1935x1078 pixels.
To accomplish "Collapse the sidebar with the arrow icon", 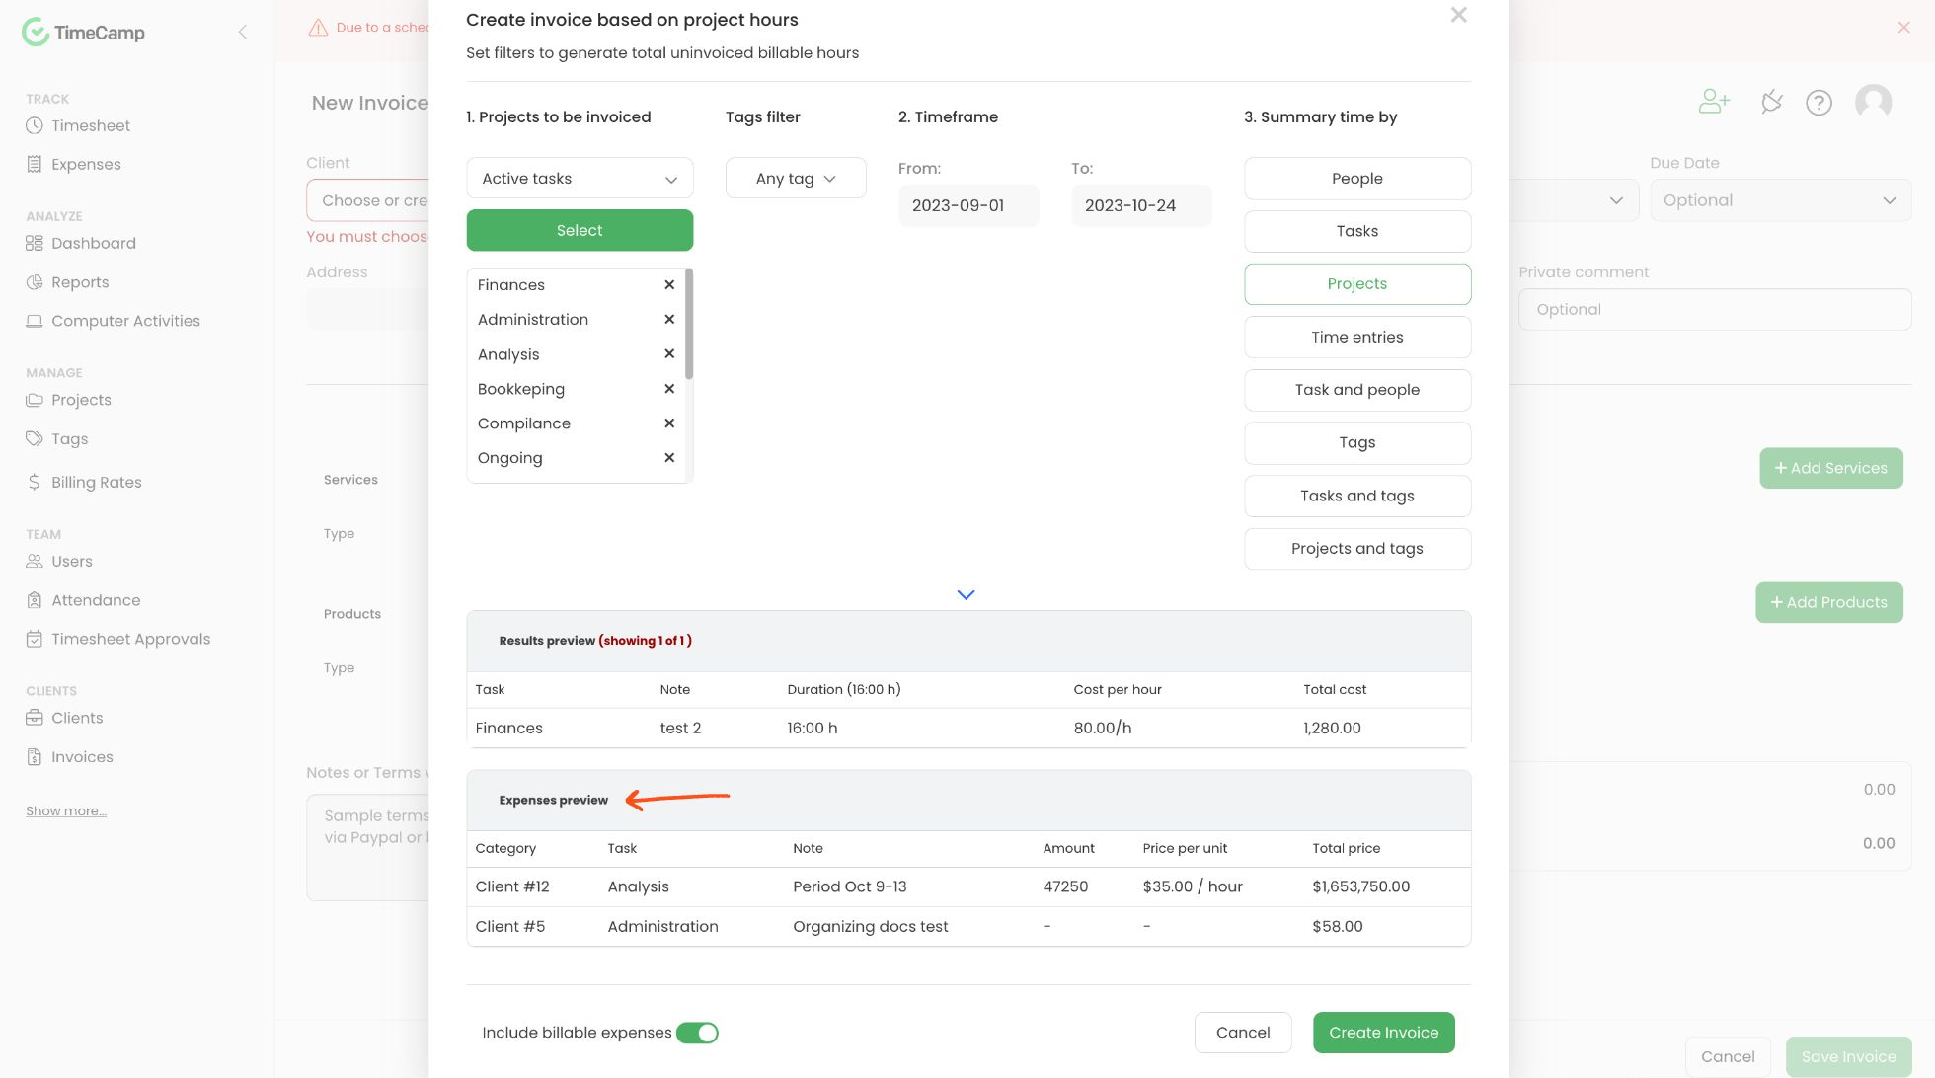I will [243, 32].
